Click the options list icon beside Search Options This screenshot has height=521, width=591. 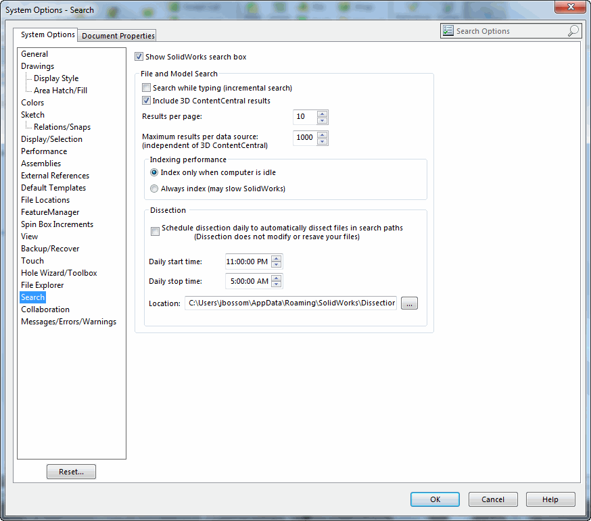[x=448, y=31]
